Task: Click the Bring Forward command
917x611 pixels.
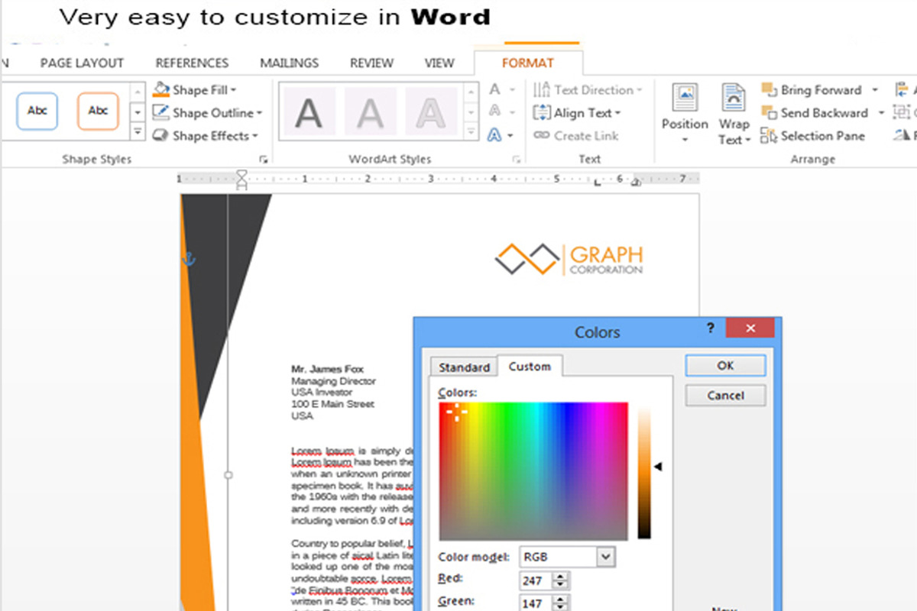Action: [812, 90]
